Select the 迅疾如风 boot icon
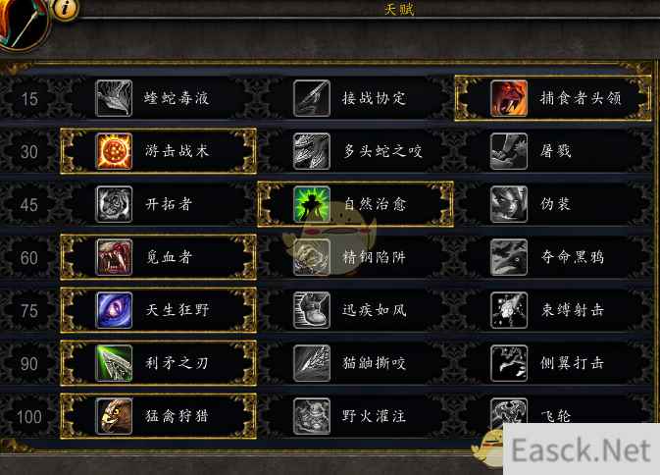Screen dimensions: 660x475 [312, 310]
